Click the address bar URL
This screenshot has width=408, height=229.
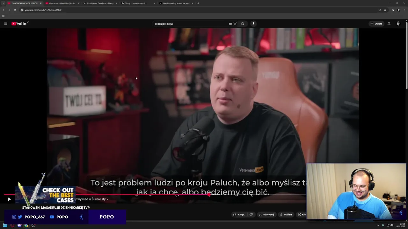43,10
